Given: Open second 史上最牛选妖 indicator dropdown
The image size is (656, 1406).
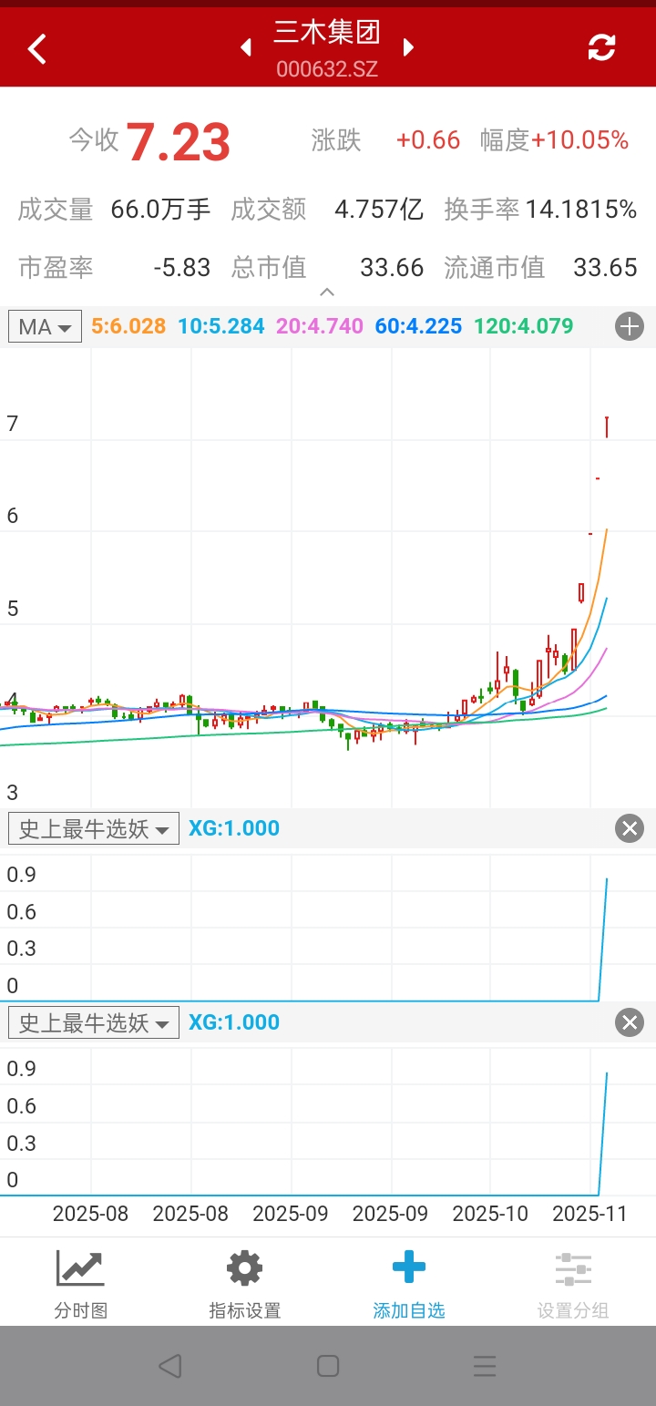Looking at the screenshot, I should tap(94, 1022).
